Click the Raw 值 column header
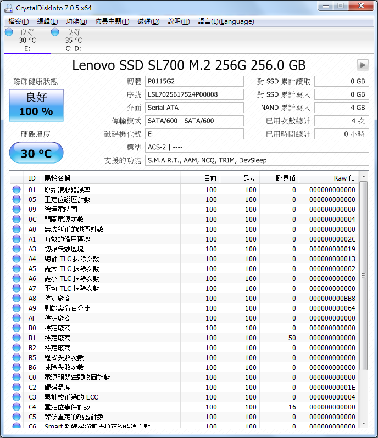 tap(329, 178)
